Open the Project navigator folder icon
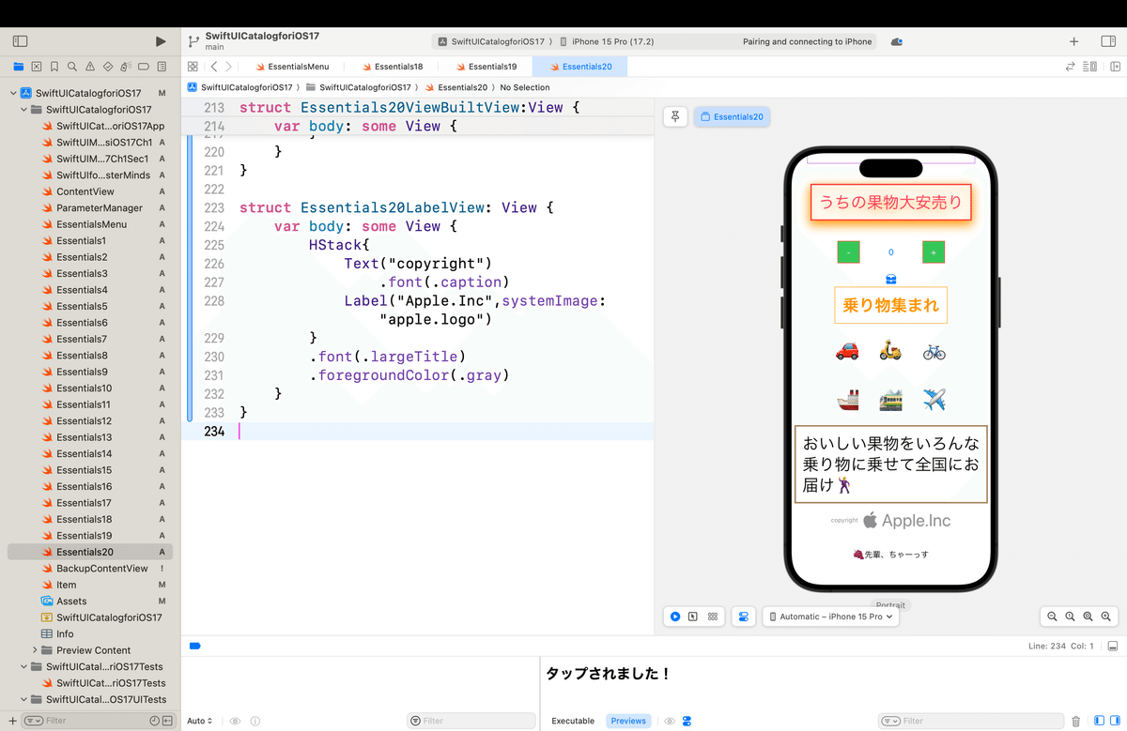The width and height of the screenshot is (1127, 731). [18, 67]
